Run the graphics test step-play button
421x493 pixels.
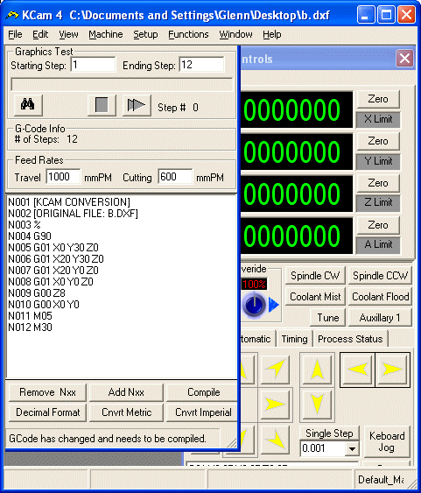coord(137,105)
